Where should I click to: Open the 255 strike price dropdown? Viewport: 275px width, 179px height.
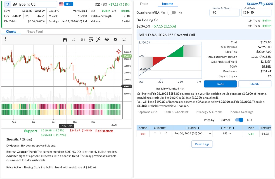(230, 134)
